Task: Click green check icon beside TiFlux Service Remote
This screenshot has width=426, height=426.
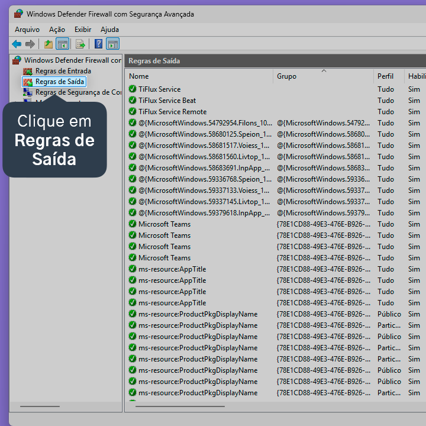Action: [133, 111]
